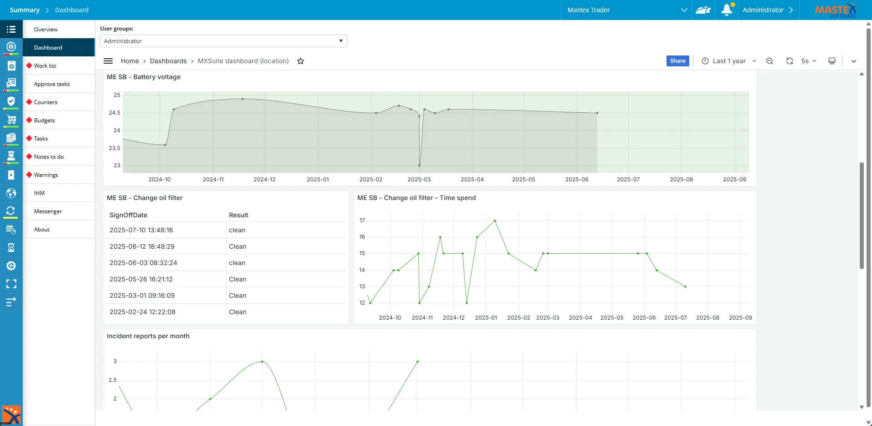Click the monitor view mode icon
872x426 pixels.
[832, 61]
